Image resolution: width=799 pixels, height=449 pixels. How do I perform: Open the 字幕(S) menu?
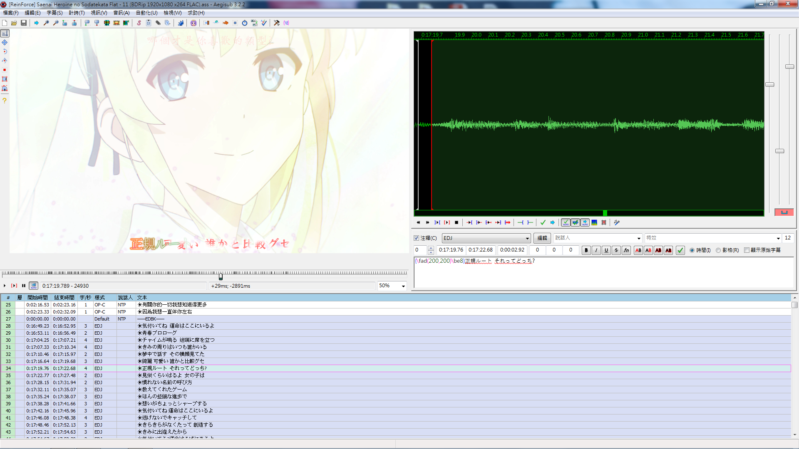[x=55, y=13]
